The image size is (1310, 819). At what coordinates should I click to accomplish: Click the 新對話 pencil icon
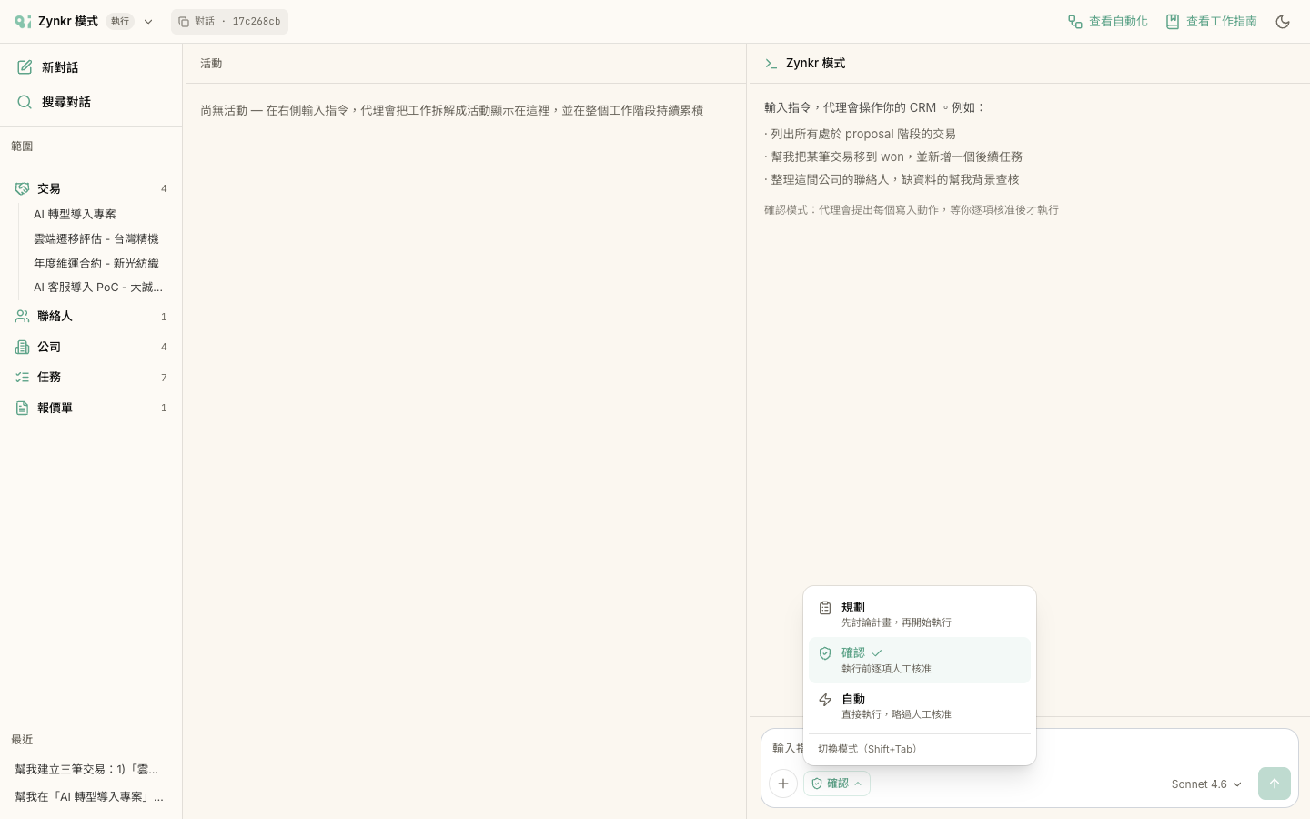(x=25, y=67)
